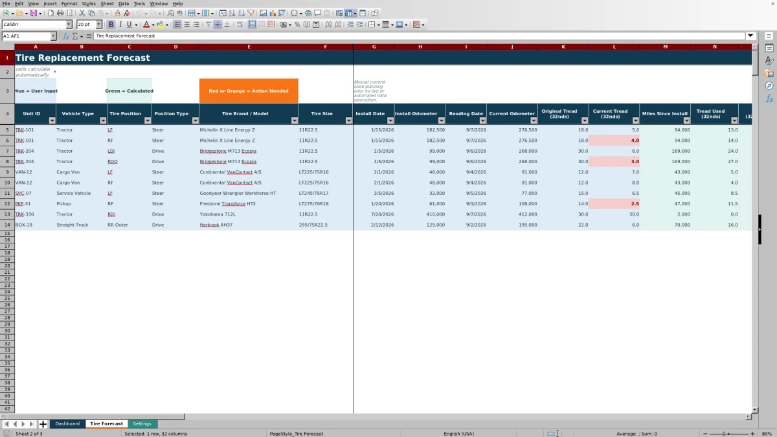
Task: Click the Clear Direct Formatting icon
Action: [x=127, y=13]
